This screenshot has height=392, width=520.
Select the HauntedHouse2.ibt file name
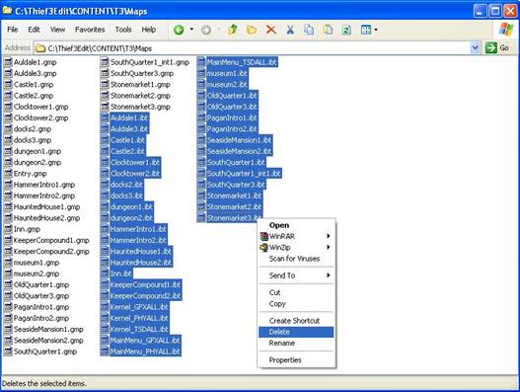coord(141,263)
